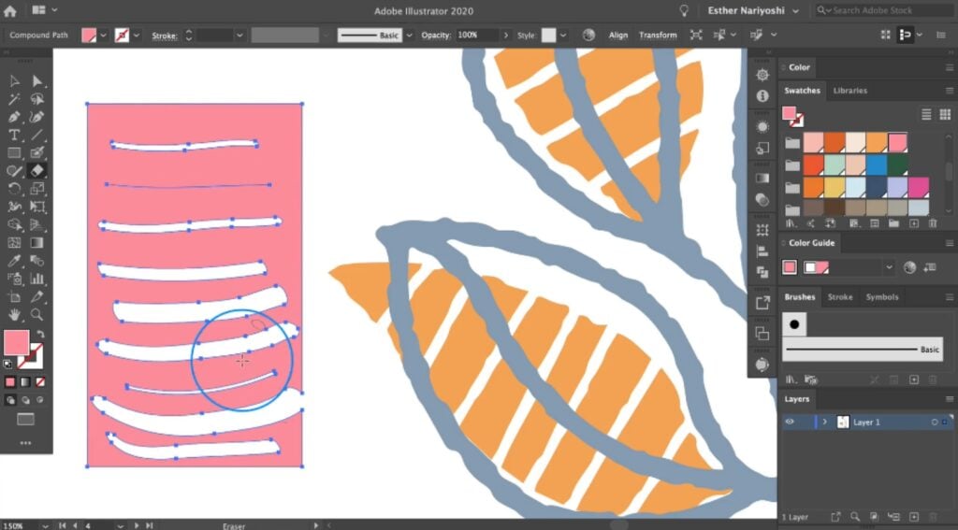Swap fill and stroke colors
958x530 pixels.
[40, 335]
